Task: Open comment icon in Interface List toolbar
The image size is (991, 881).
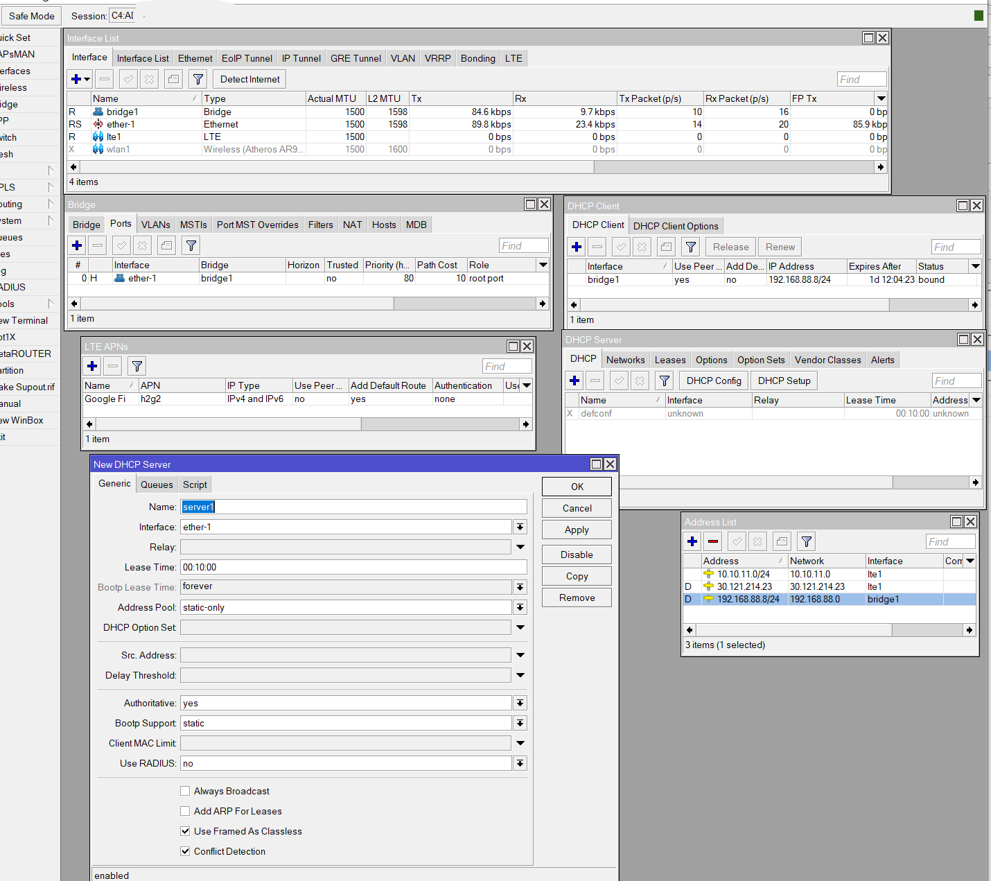Action: 173,79
